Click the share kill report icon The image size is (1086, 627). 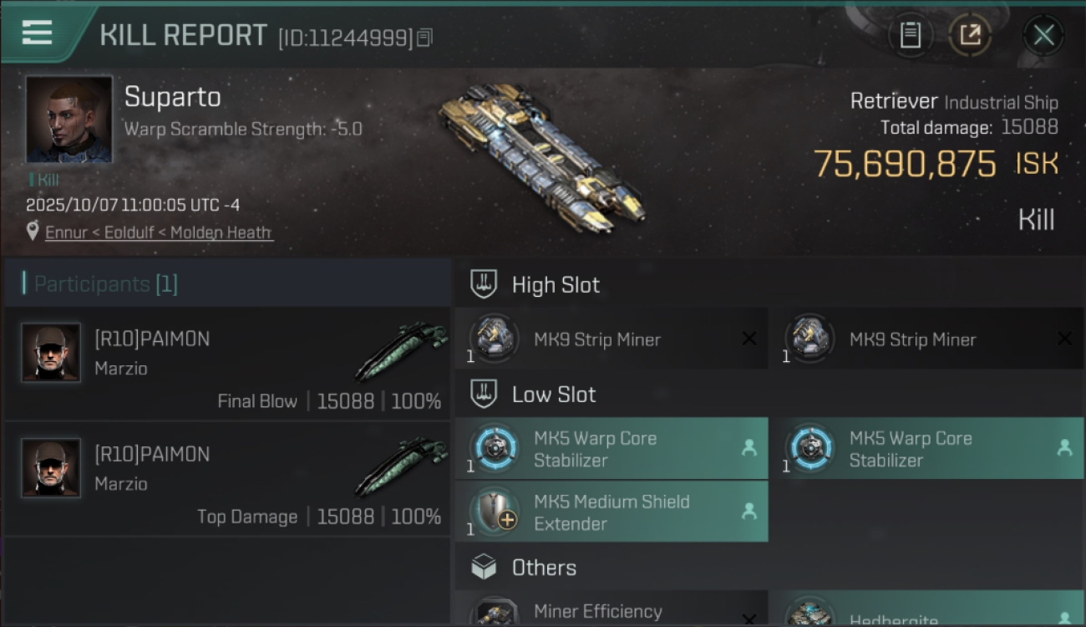coord(969,35)
